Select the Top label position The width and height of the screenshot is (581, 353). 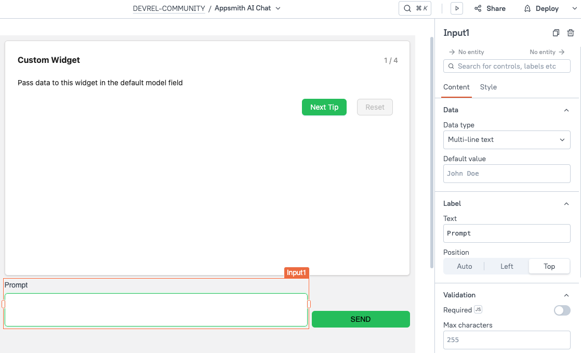coord(549,266)
